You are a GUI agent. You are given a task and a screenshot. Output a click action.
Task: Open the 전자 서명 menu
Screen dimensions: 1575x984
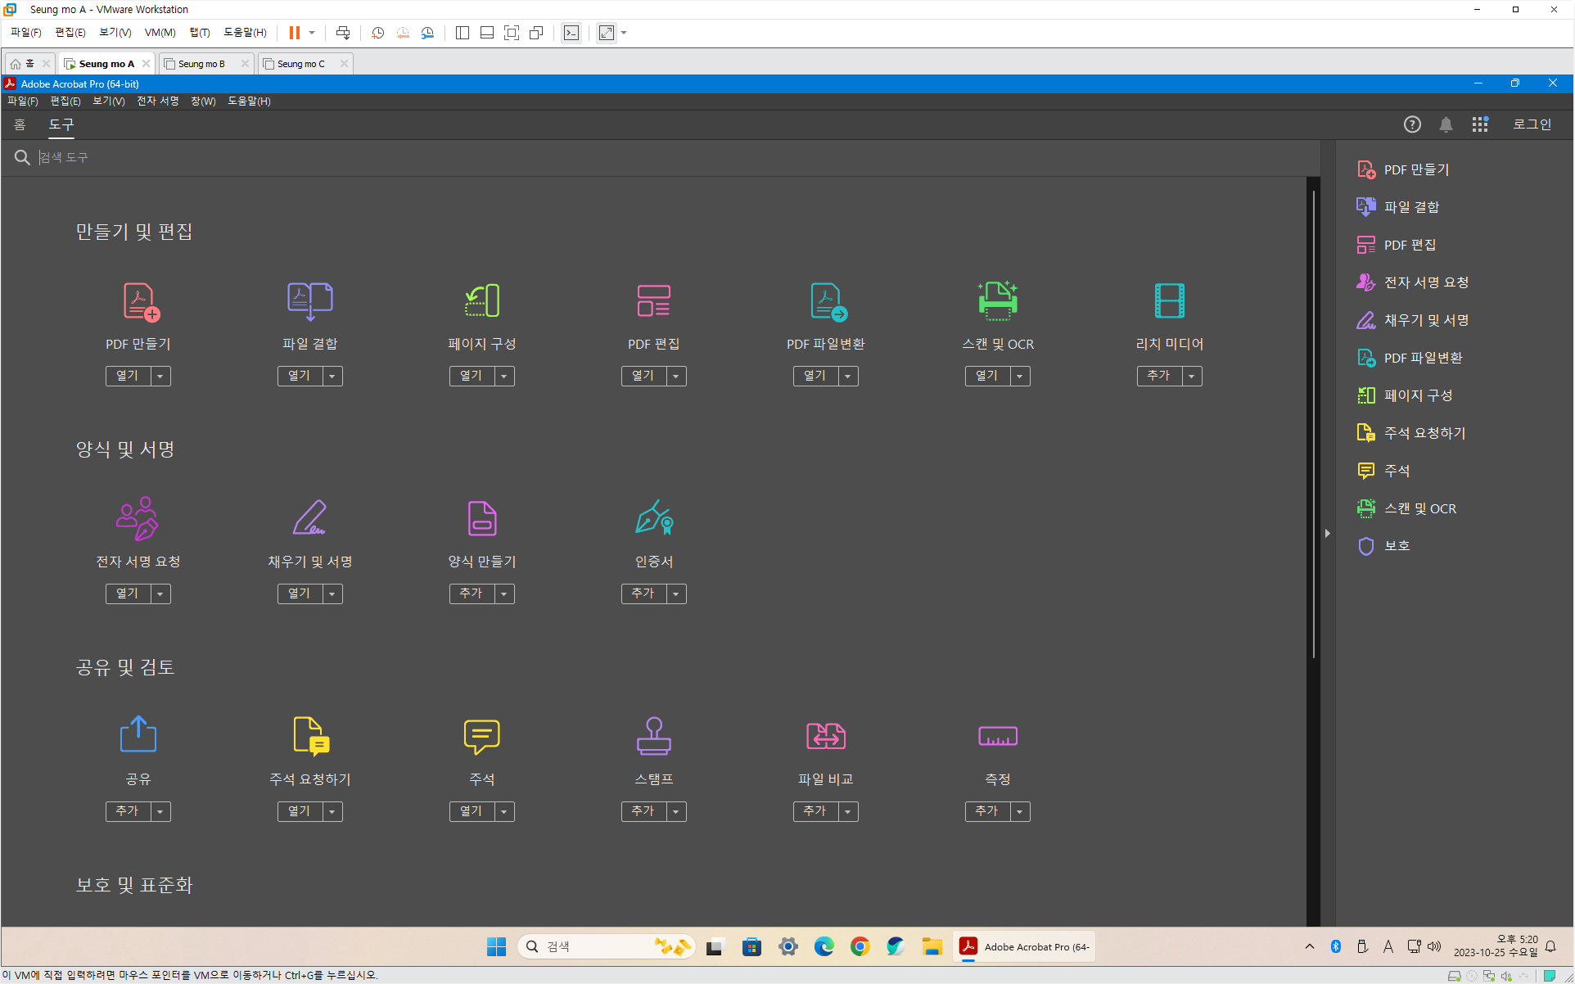coord(157,102)
